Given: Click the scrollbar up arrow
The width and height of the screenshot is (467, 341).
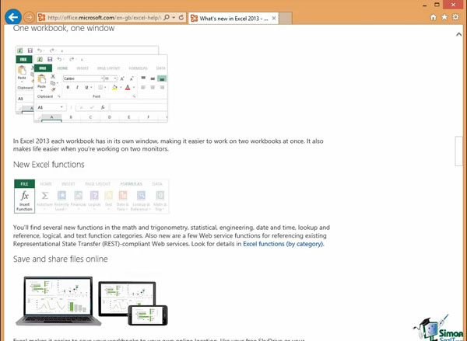Looking at the screenshot, I should tap(459, 34).
